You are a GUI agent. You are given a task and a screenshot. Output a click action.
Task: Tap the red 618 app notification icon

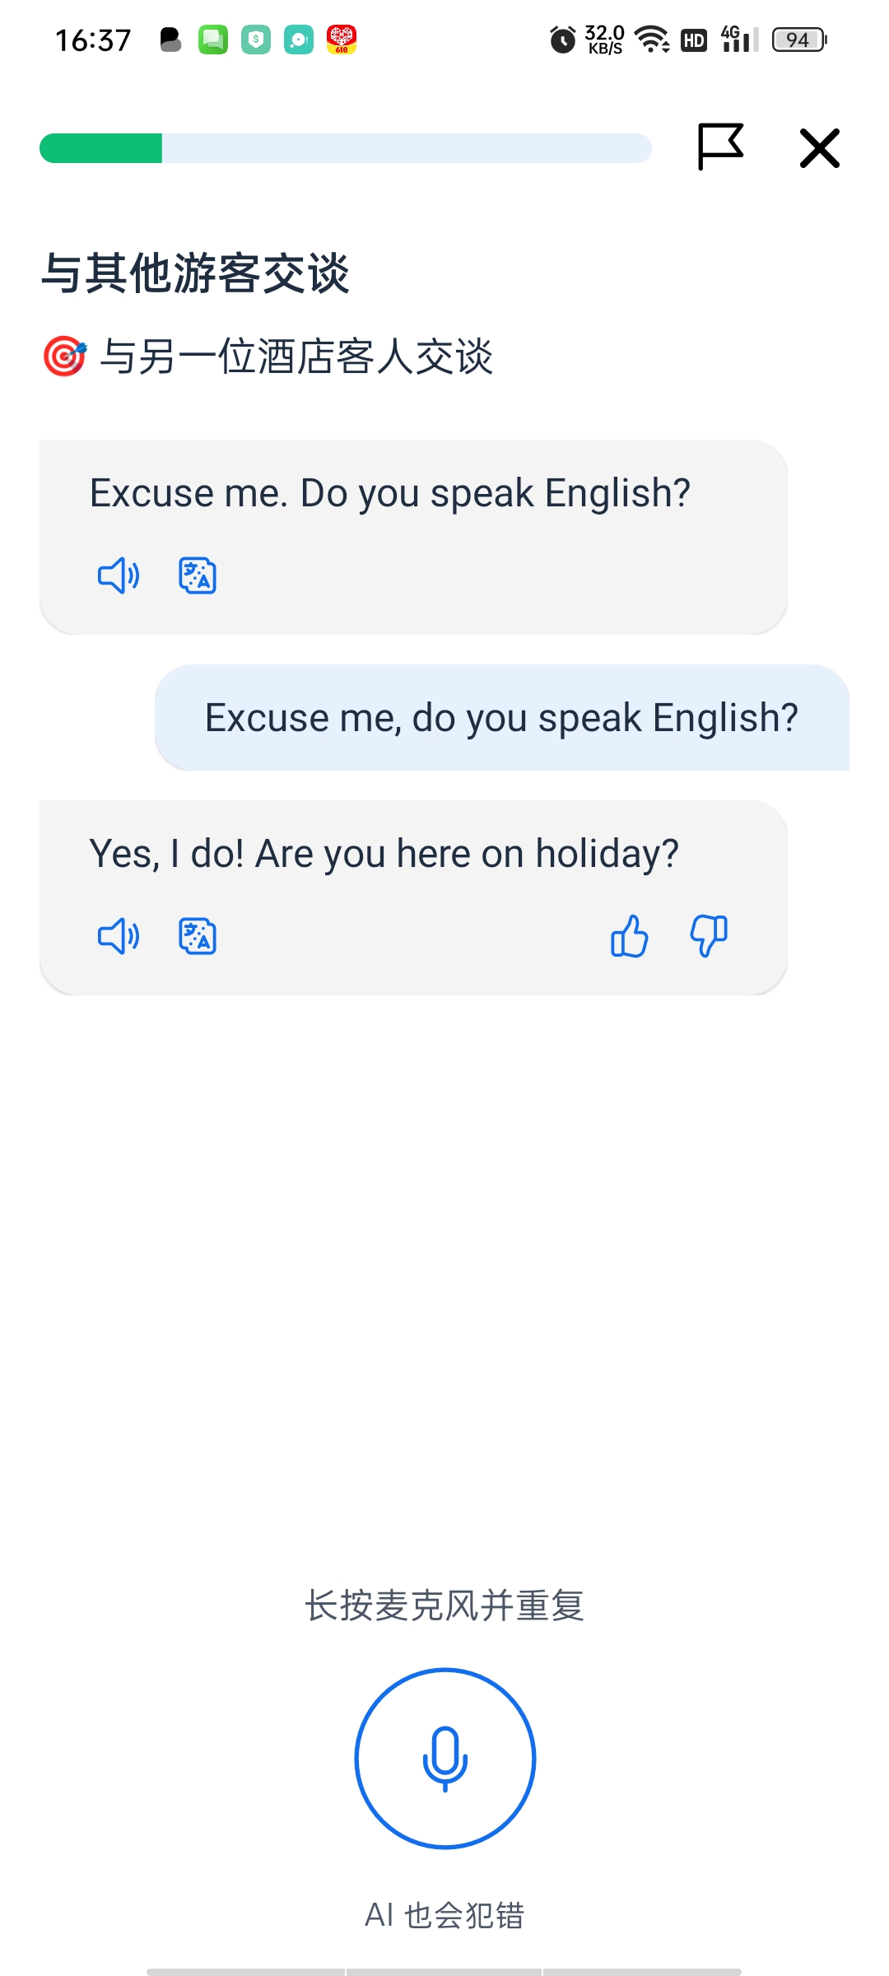(342, 40)
